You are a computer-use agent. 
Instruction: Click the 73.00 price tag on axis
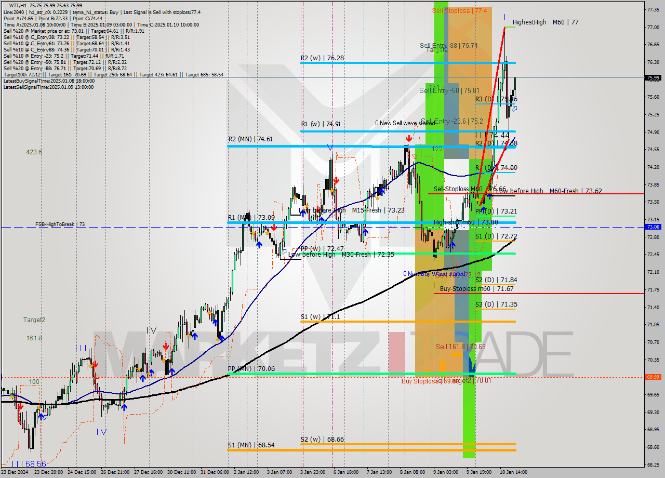tap(653, 227)
